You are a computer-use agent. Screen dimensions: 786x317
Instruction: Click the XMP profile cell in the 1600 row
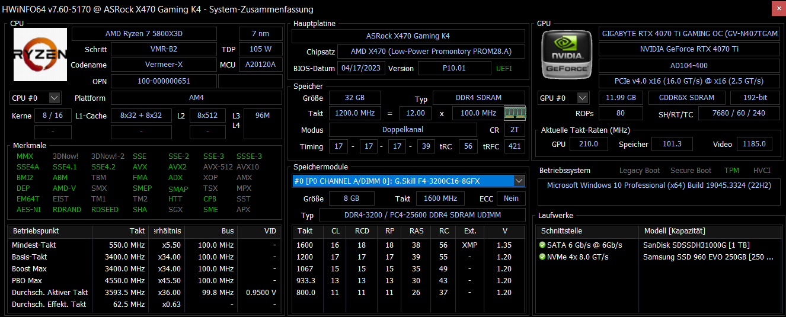coord(469,245)
